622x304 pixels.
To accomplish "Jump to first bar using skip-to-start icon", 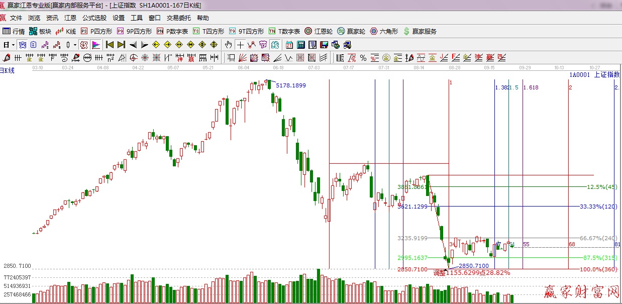I will (110, 45).
